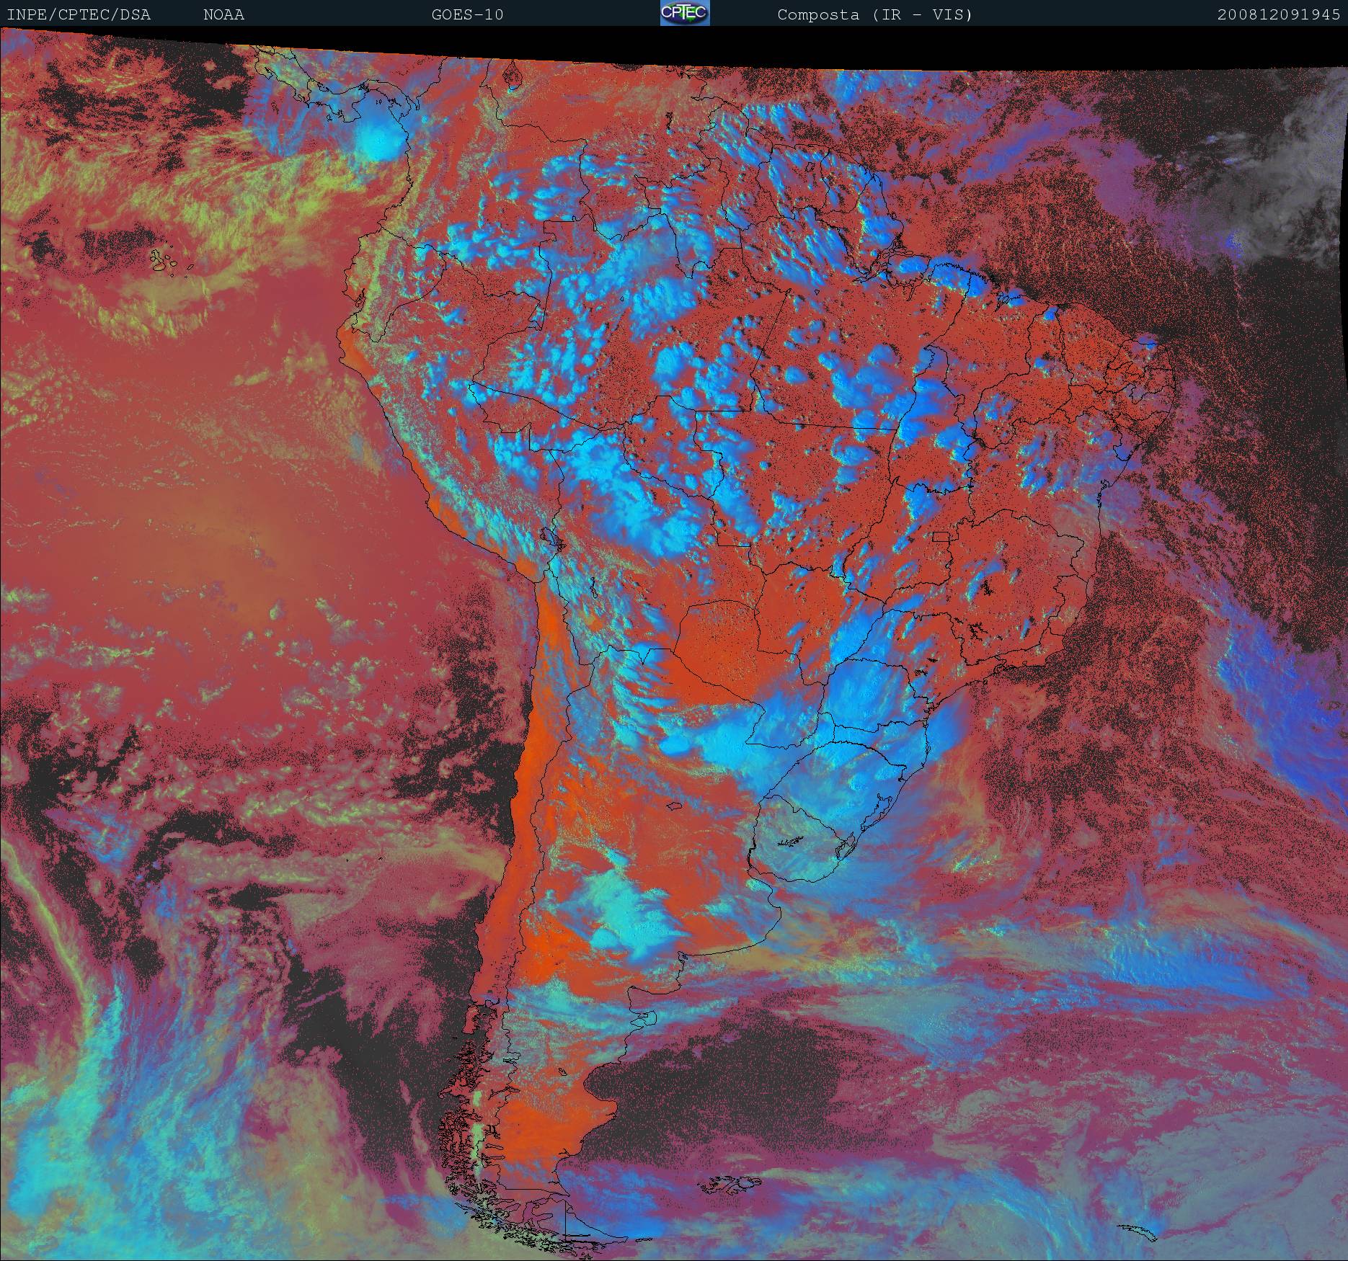
Task: Select the "INPE/CPTEC/DSA" header text
Action: [x=79, y=14]
